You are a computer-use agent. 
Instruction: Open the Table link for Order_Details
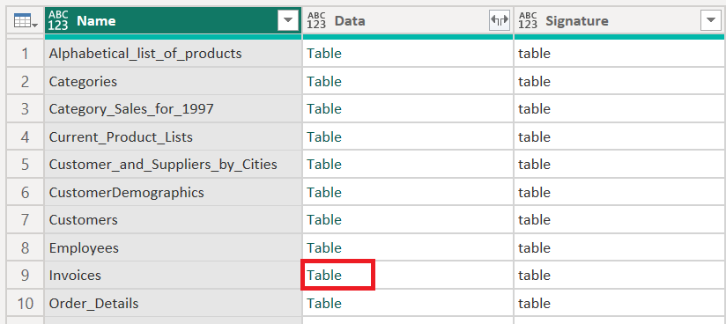click(x=324, y=303)
